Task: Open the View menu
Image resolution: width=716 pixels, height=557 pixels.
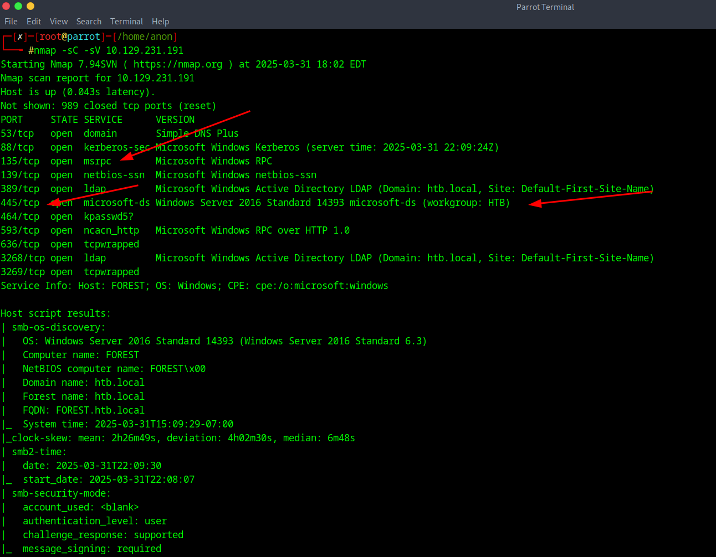Action: (x=59, y=22)
